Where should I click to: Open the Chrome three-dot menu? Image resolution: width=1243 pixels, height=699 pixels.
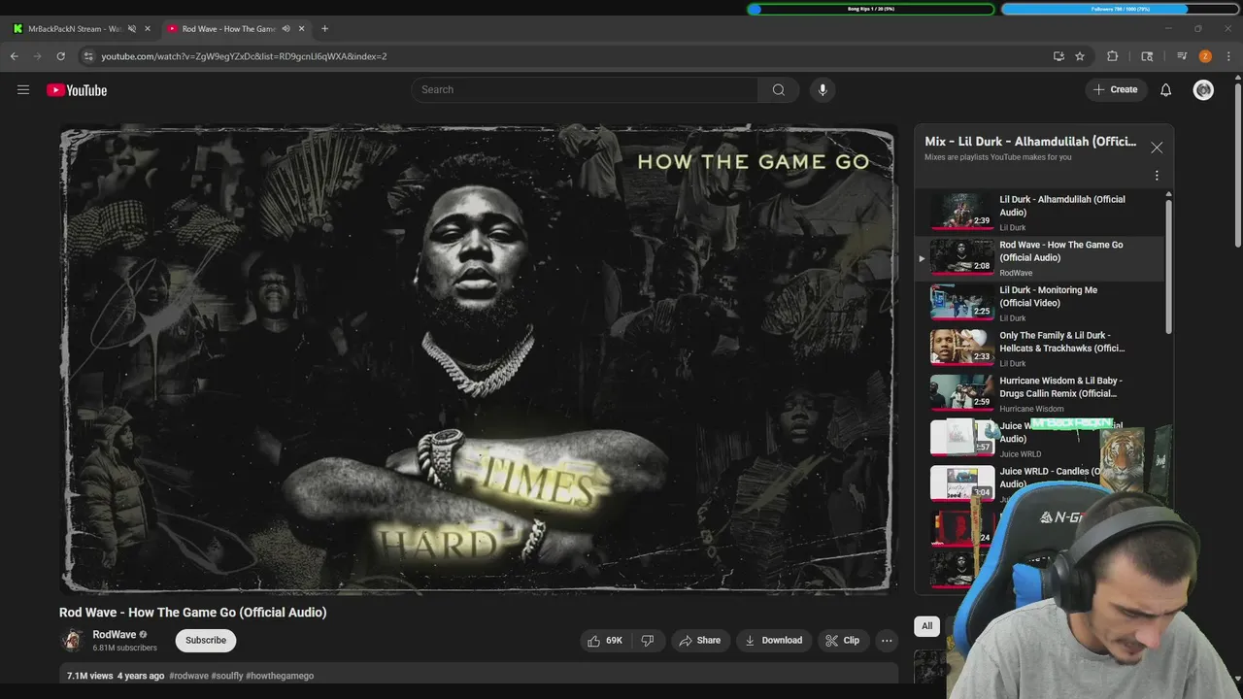(1228, 56)
